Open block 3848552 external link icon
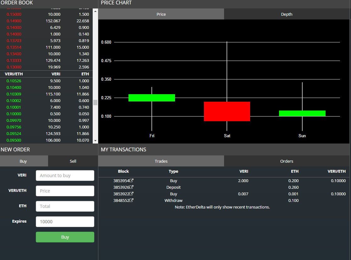 (x=131, y=200)
